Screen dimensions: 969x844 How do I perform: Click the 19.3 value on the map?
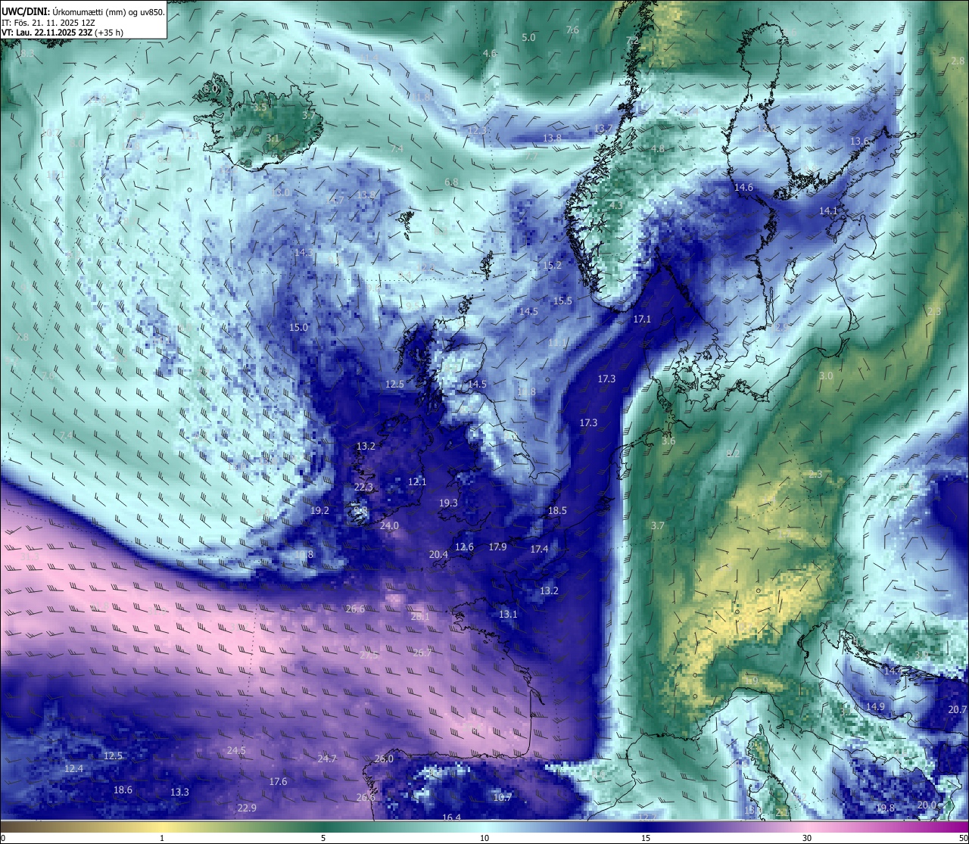pyautogui.click(x=448, y=503)
